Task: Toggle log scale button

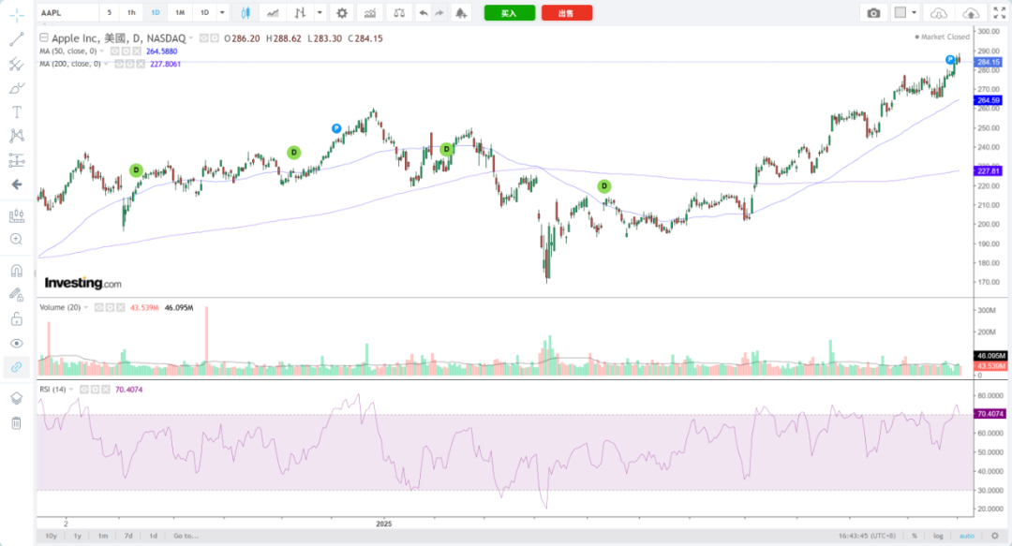Action: click(938, 536)
